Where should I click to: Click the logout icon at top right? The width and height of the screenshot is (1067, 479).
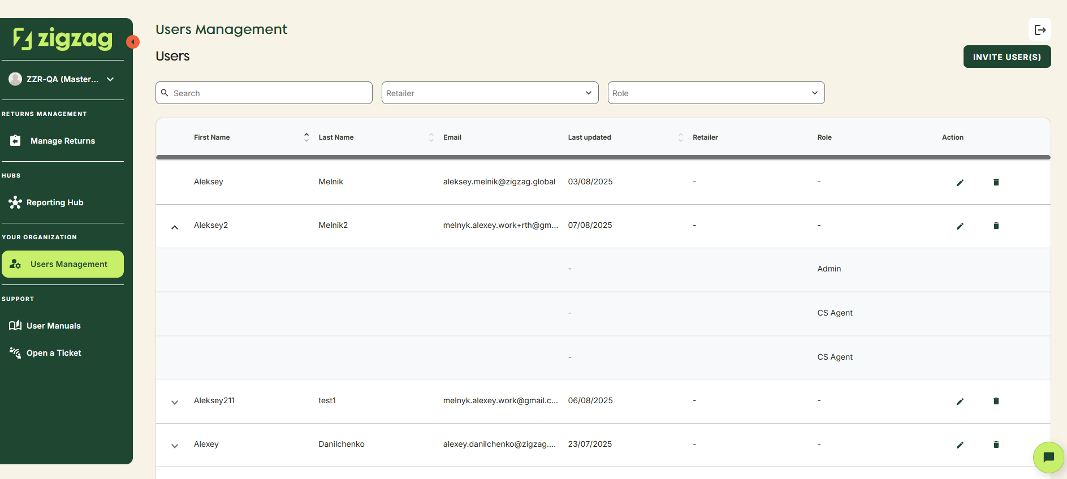1039,30
